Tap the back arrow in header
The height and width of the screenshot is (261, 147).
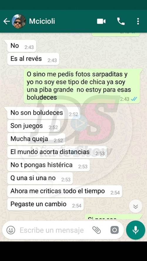click(x=6, y=21)
